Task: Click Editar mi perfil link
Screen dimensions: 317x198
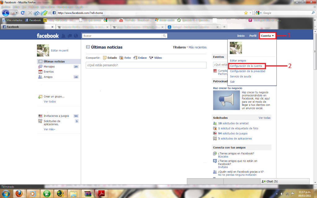Action: (x=59, y=50)
